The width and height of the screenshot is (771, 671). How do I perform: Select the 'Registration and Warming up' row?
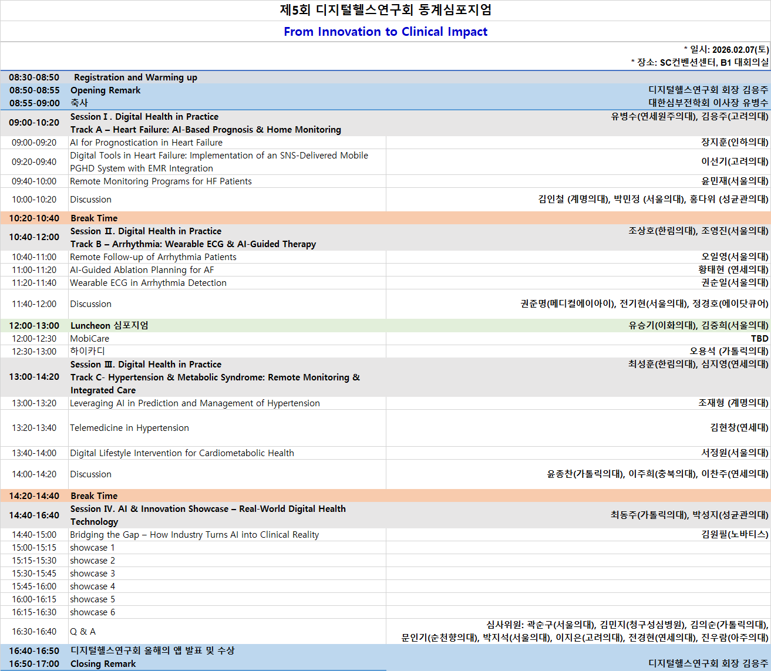pos(135,77)
